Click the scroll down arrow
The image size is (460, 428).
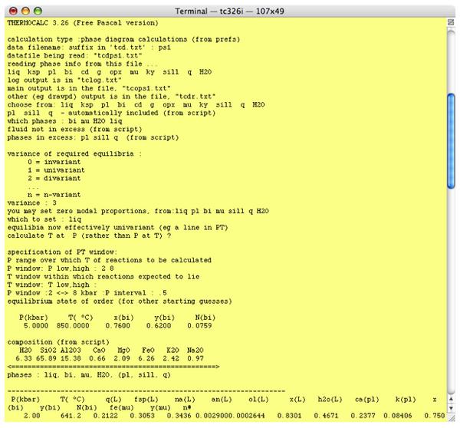451,408
